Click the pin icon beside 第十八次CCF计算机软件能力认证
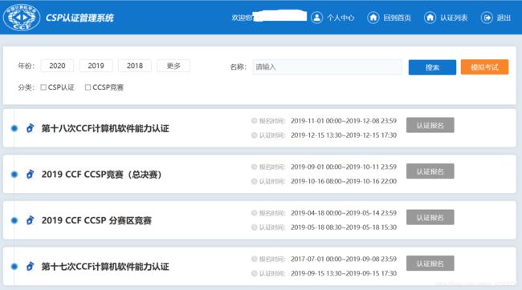 click(30, 128)
